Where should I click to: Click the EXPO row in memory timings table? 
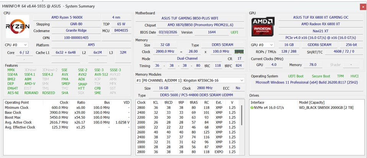click(187, 152)
